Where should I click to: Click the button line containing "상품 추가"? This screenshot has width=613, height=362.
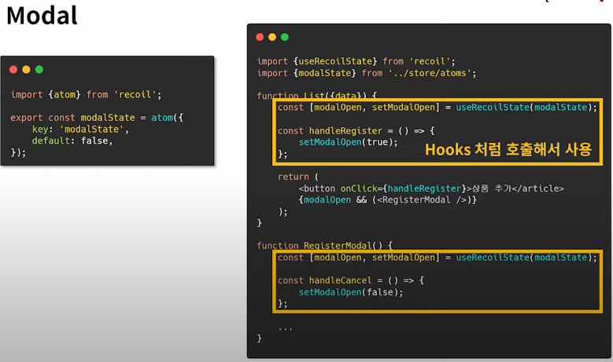coord(431,188)
